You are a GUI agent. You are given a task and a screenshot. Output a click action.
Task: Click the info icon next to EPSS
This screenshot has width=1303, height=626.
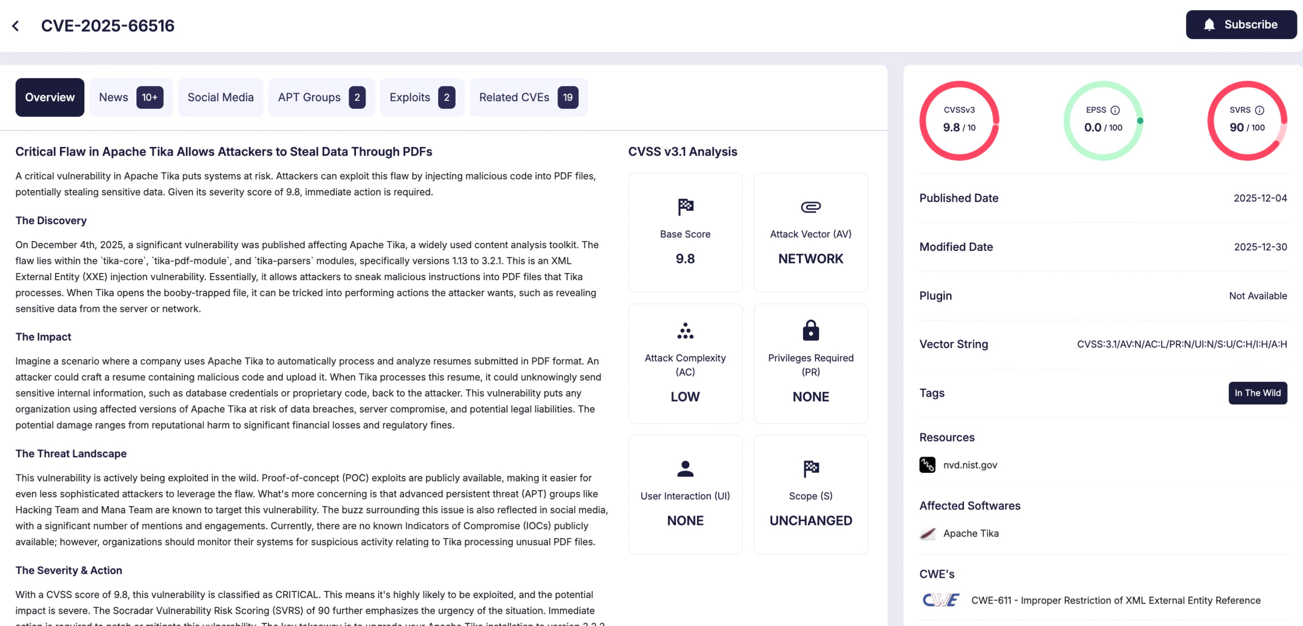1116,109
